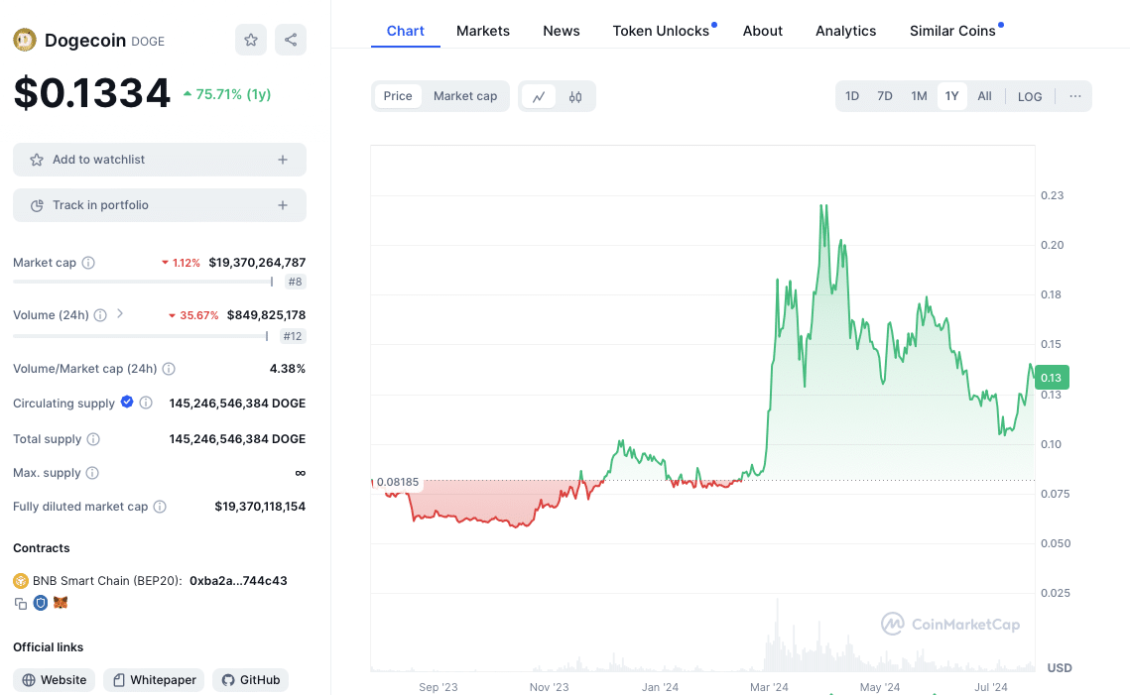Screen dimensions: 1130x695
Task: Open the Whitepaper link
Action: point(154,680)
